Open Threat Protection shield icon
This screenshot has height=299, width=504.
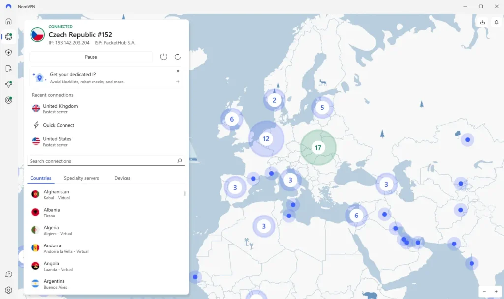(8, 53)
